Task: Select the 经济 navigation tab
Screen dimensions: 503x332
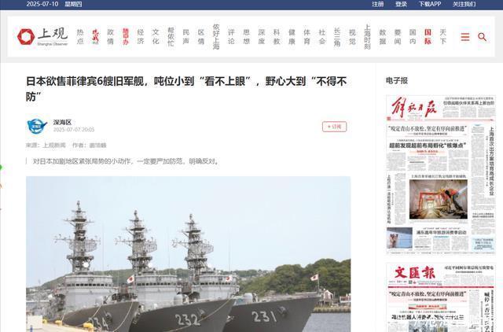Action: click(x=141, y=37)
